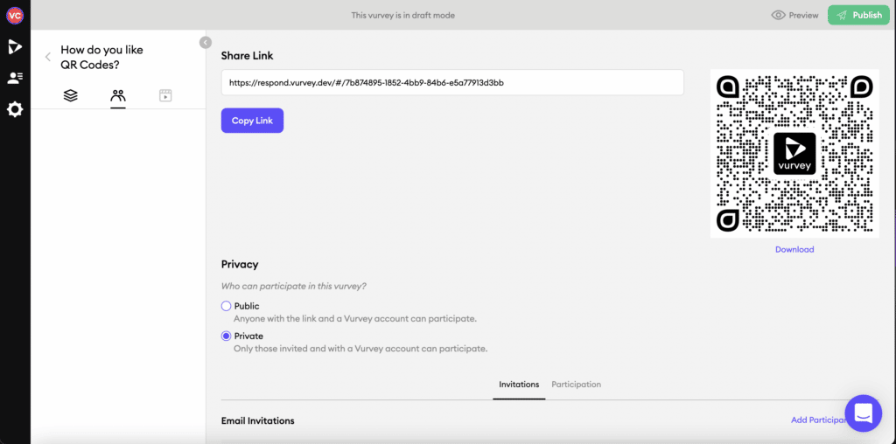Select the people audience icon tab

(118, 96)
